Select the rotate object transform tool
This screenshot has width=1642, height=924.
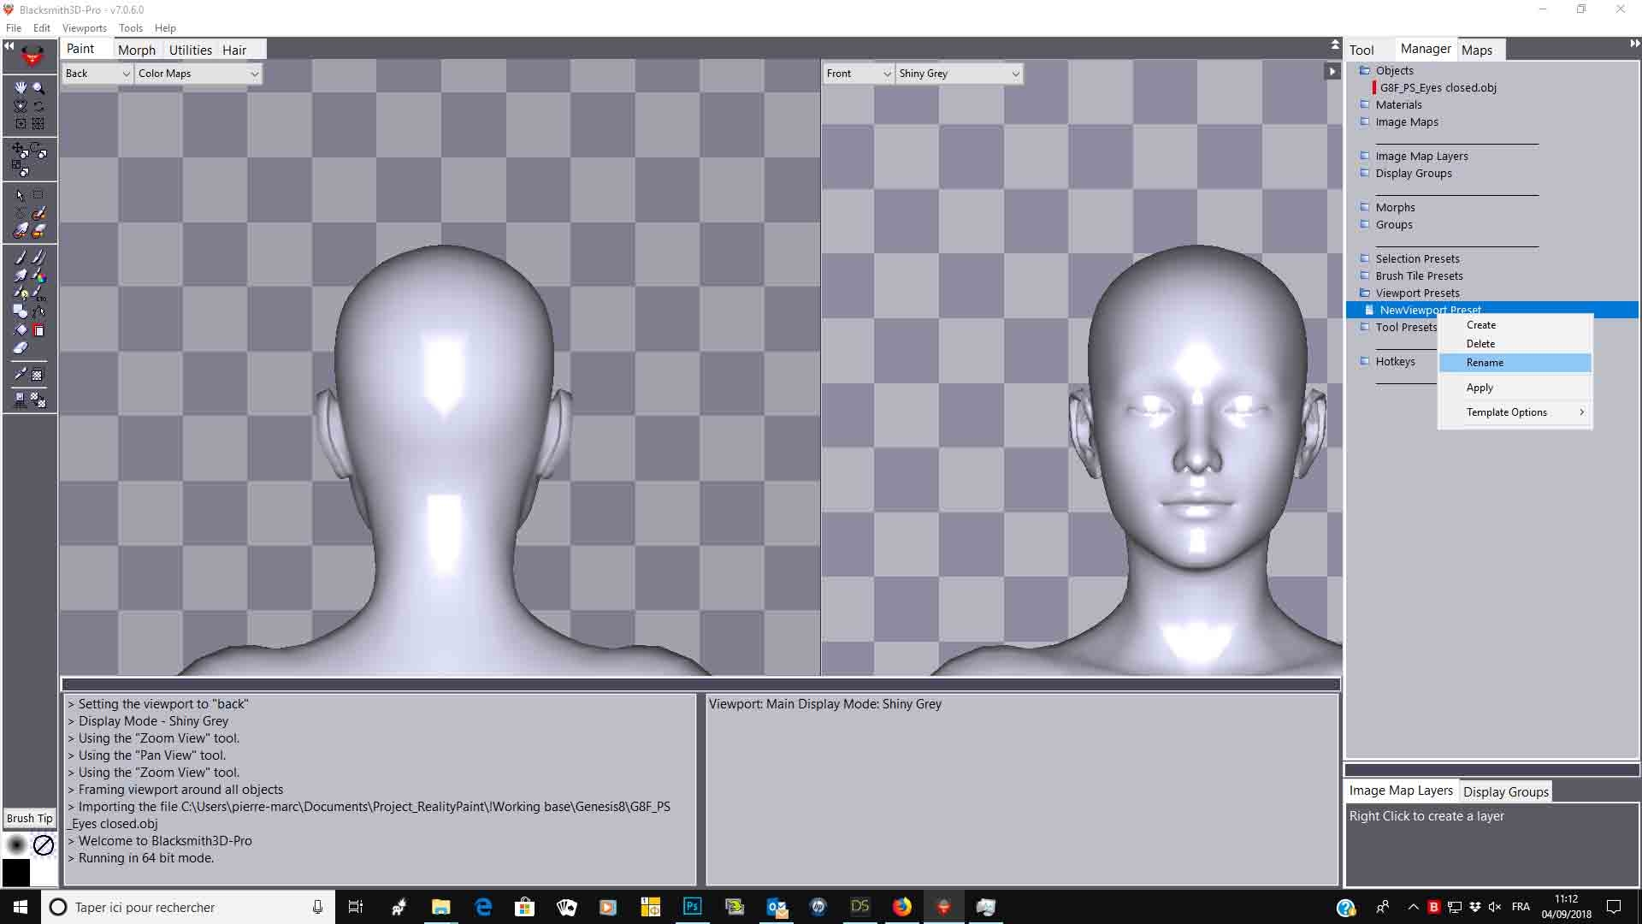[x=38, y=151]
